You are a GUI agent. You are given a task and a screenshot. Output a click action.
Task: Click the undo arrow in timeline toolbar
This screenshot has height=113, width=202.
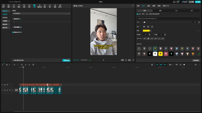click(x=14, y=65)
